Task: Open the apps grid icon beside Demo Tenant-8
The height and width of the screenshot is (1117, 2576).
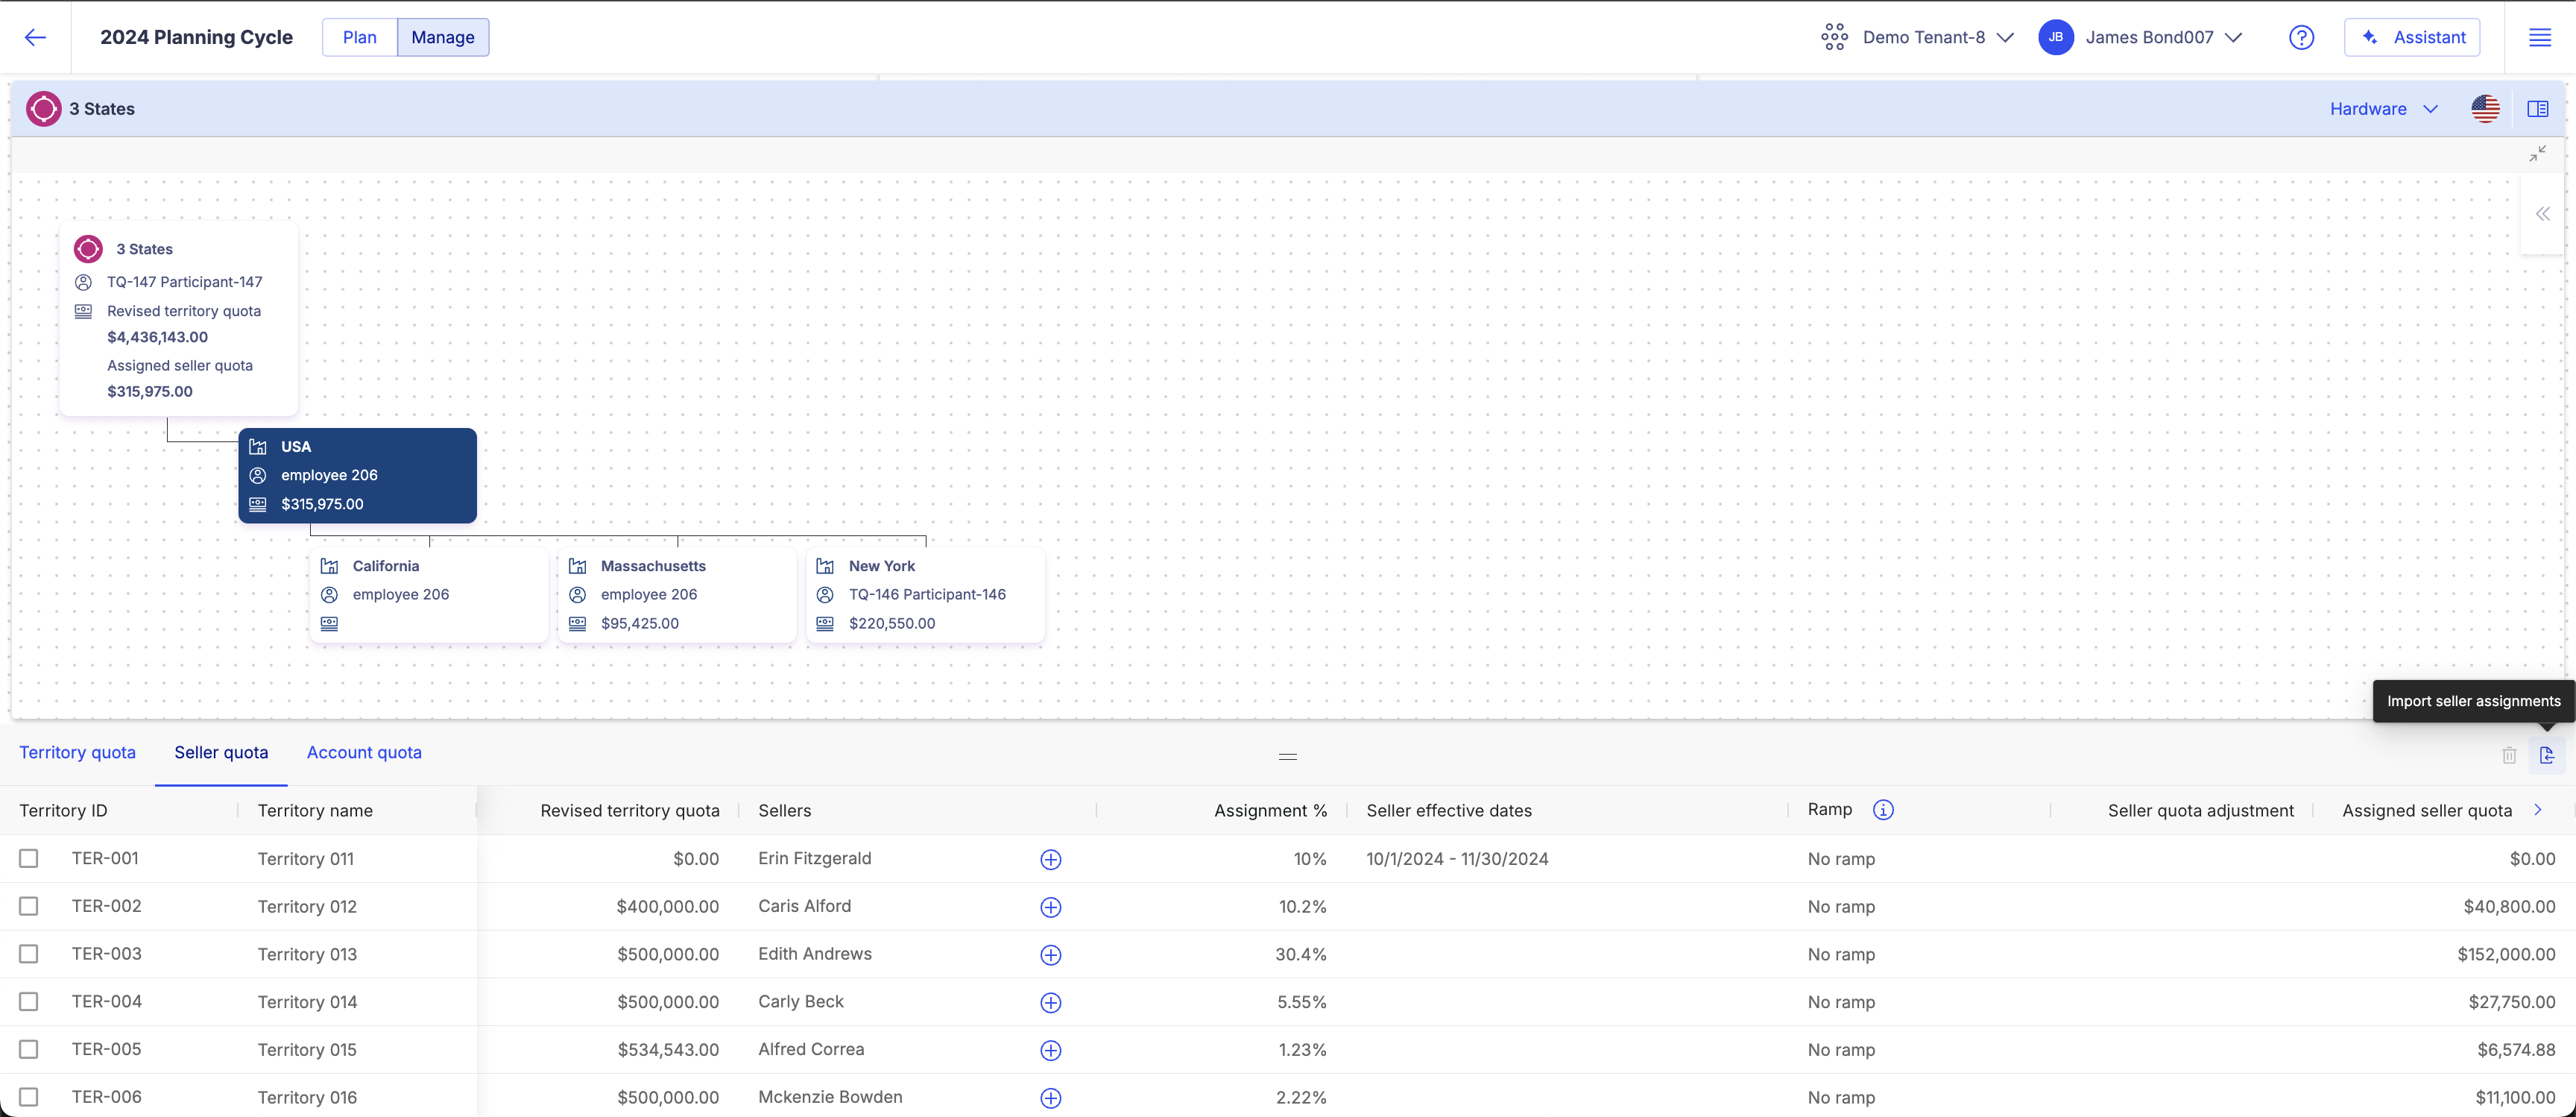Action: (1834, 37)
